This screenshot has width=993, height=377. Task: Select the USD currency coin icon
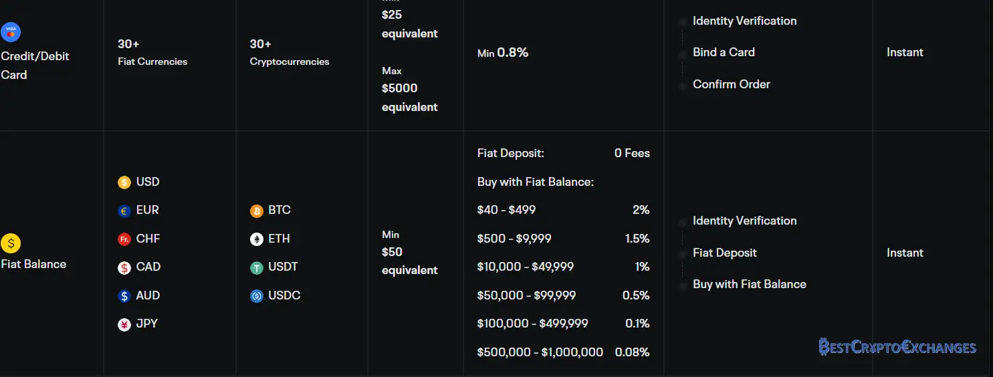pyautogui.click(x=124, y=182)
